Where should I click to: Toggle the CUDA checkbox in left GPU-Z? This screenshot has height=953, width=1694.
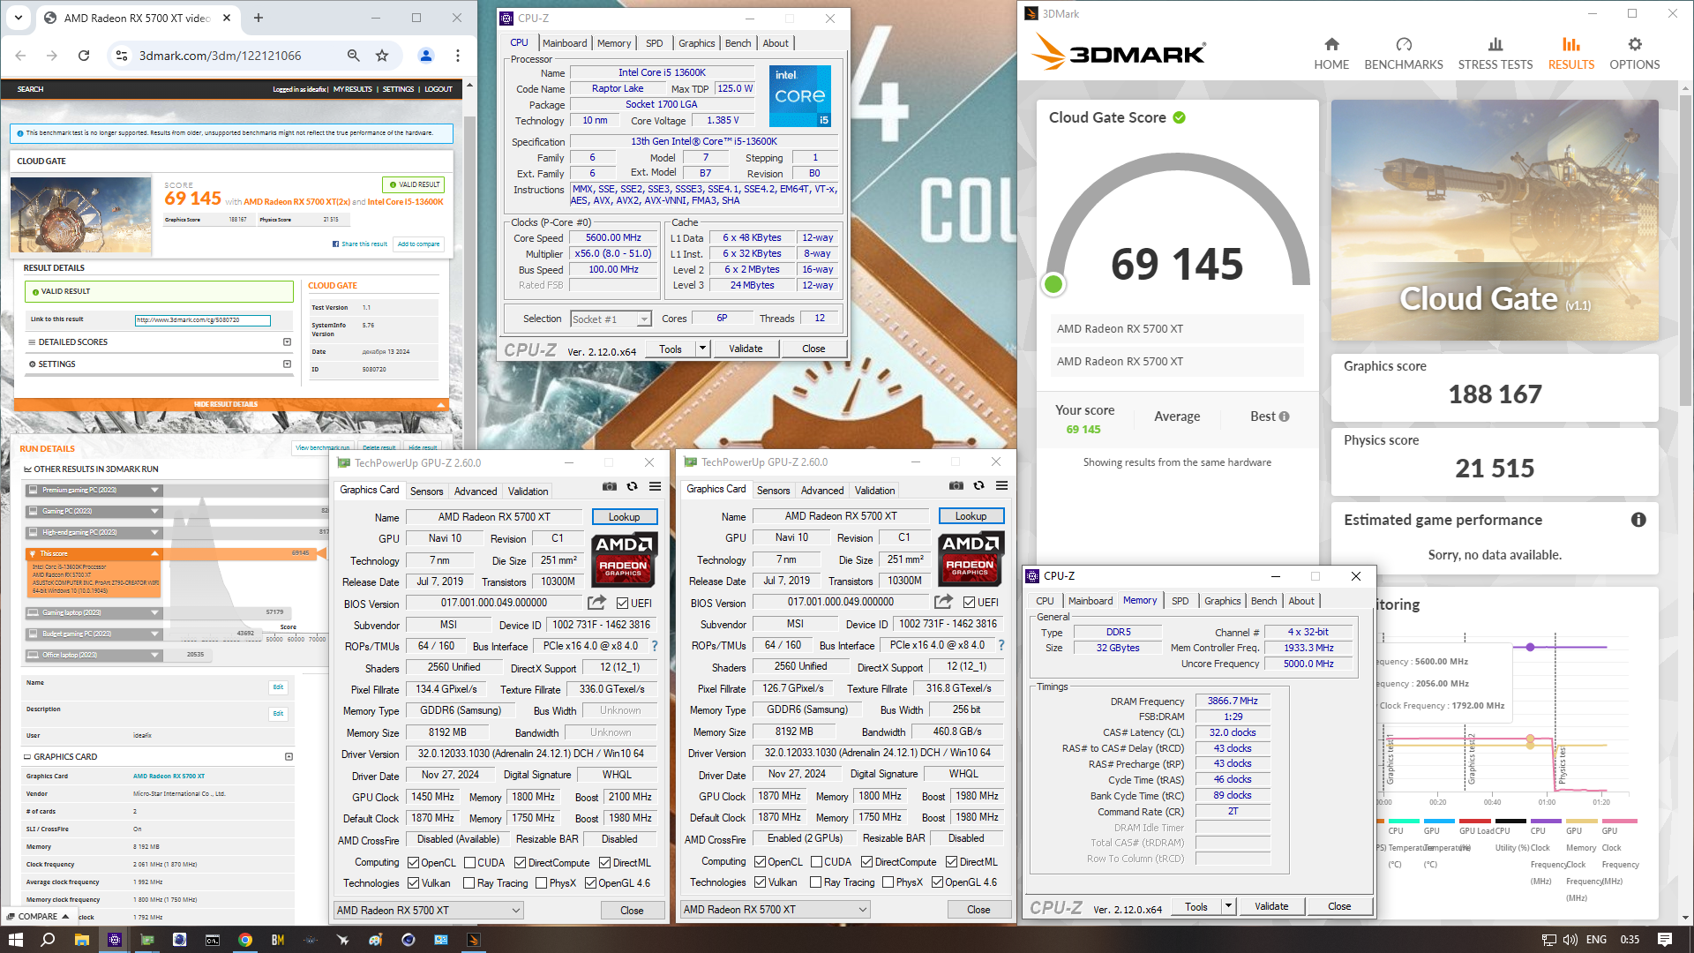point(470,863)
